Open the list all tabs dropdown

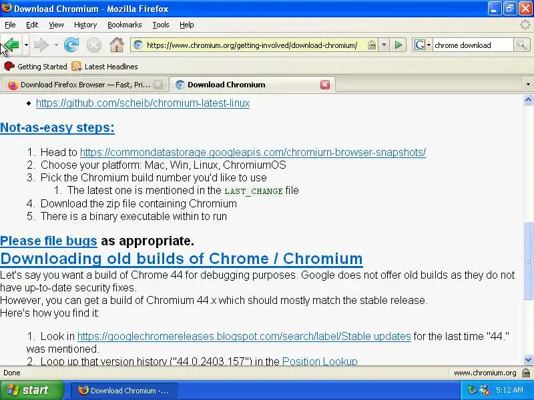click(x=528, y=85)
